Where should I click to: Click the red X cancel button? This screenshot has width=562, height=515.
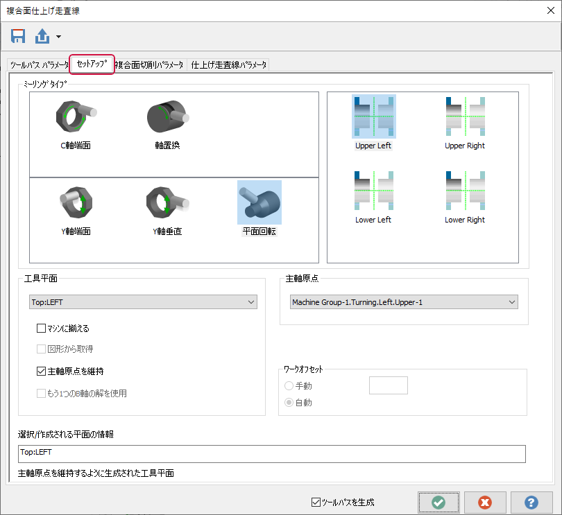tap(485, 503)
